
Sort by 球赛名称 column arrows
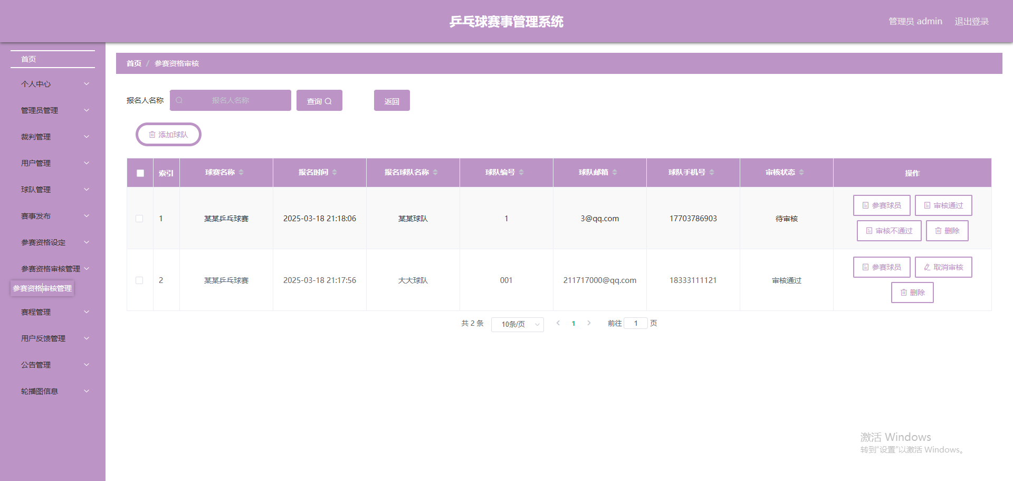[x=241, y=172]
